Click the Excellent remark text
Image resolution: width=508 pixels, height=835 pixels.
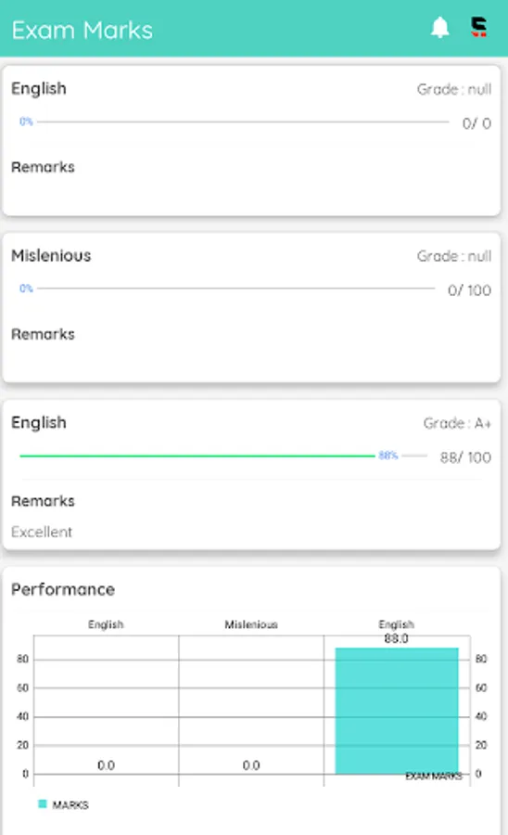42,532
